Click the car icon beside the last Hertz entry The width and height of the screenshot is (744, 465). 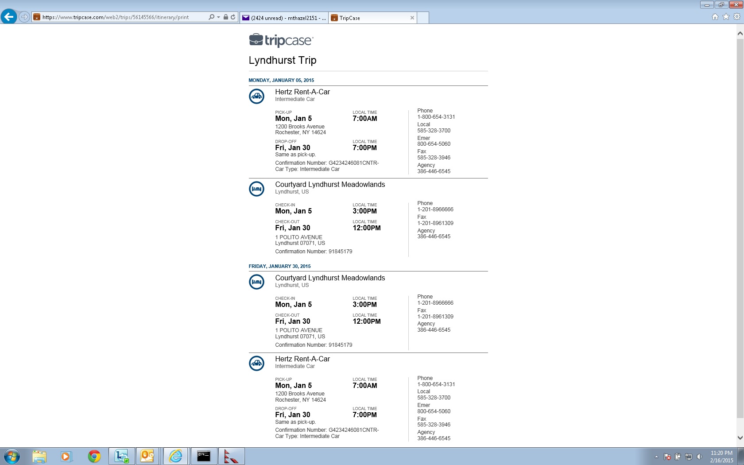256,363
